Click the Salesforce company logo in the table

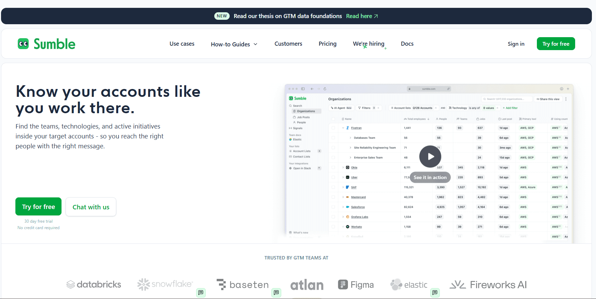pyautogui.click(x=348, y=207)
